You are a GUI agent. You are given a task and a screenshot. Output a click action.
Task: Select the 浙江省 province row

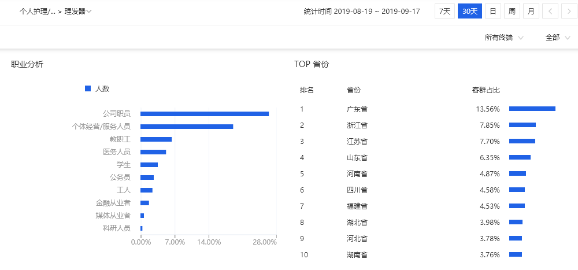[357, 125]
